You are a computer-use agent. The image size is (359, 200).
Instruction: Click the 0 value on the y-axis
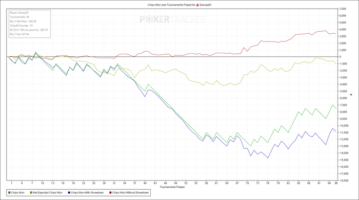point(340,57)
